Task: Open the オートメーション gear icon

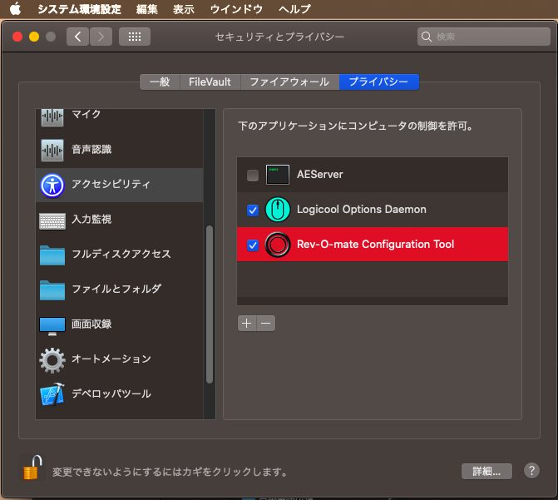Action: 52,359
